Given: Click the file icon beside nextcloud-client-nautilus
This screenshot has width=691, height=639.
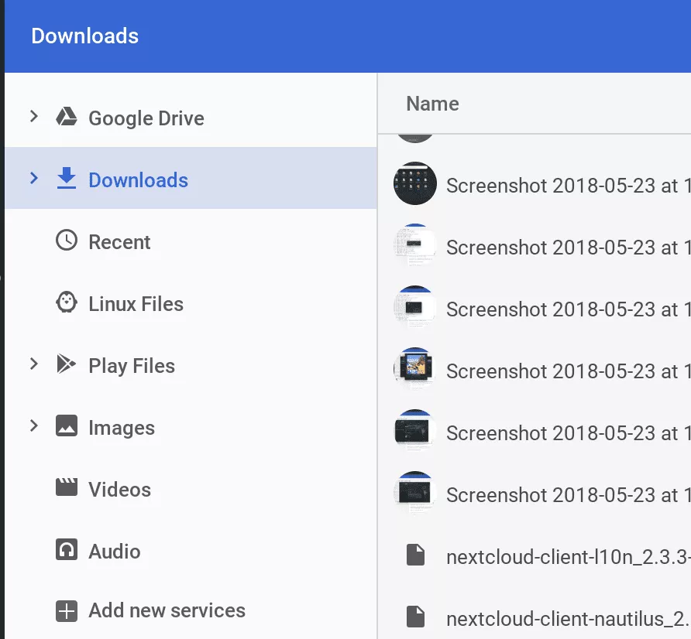Looking at the screenshot, I should [416, 617].
